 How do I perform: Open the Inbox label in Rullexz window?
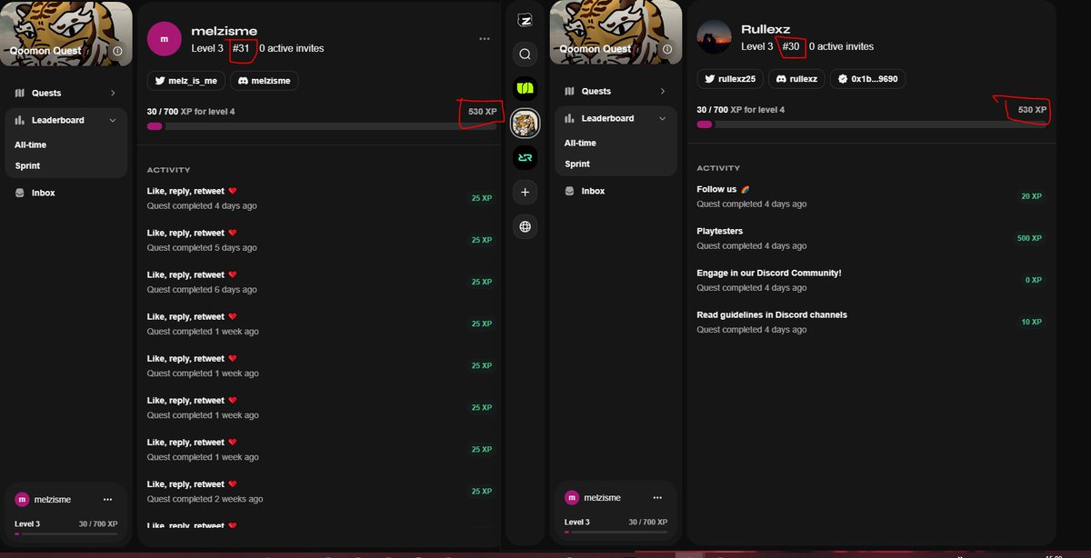coord(593,191)
